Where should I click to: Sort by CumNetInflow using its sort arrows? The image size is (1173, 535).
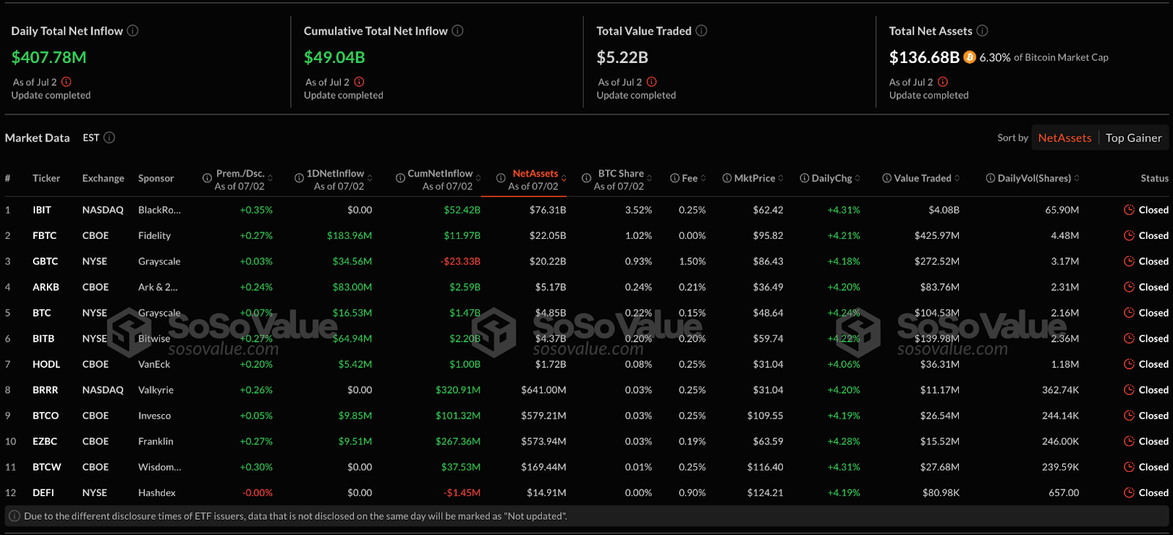[x=478, y=178]
